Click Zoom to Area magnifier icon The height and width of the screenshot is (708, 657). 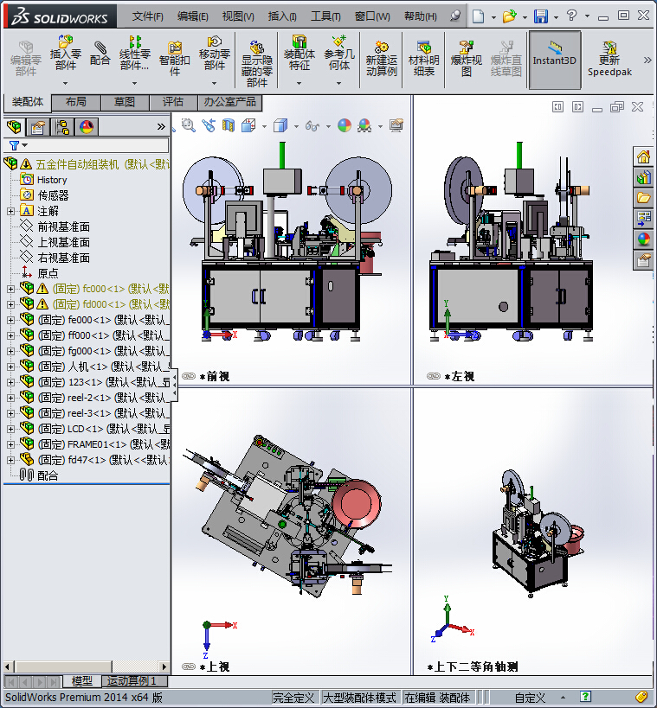[x=188, y=125]
